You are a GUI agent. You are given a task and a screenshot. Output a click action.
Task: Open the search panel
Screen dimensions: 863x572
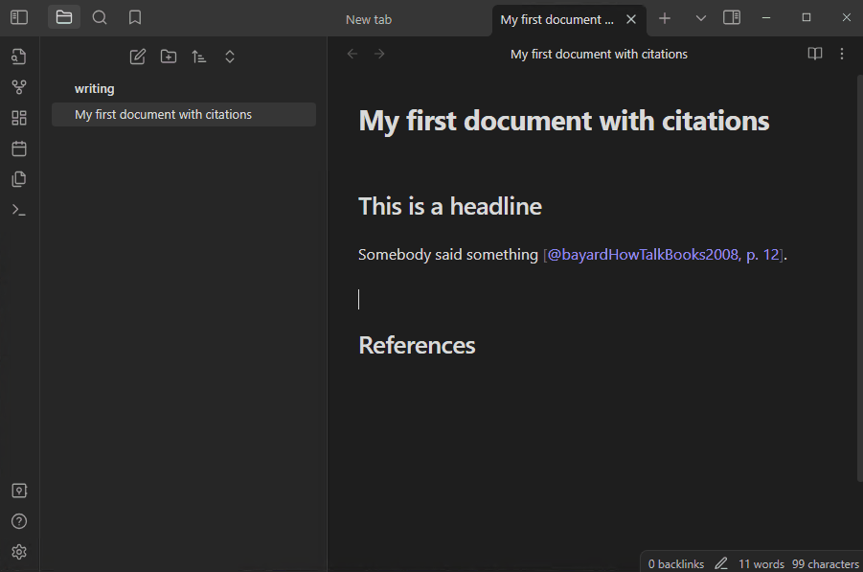(x=100, y=17)
